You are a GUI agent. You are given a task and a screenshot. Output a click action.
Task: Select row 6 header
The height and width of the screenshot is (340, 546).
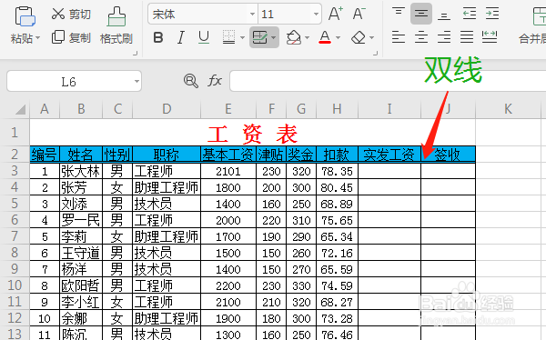point(15,220)
